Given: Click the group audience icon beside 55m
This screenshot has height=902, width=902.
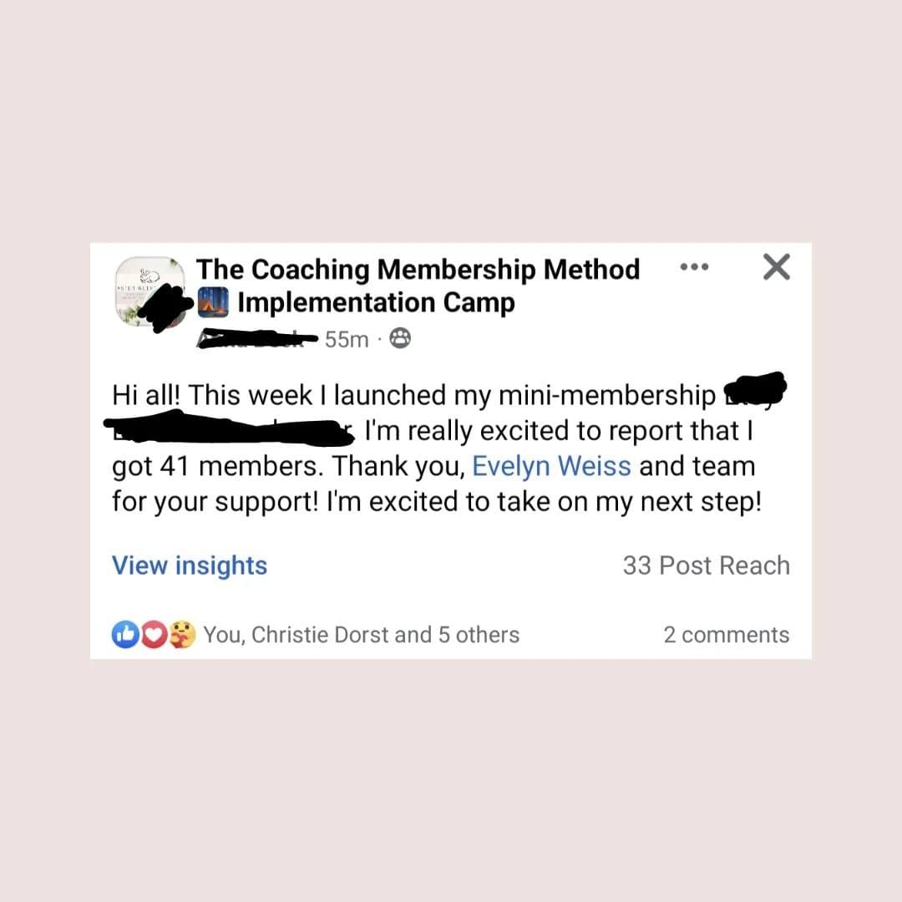Looking at the screenshot, I should click(x=400, y=338).
